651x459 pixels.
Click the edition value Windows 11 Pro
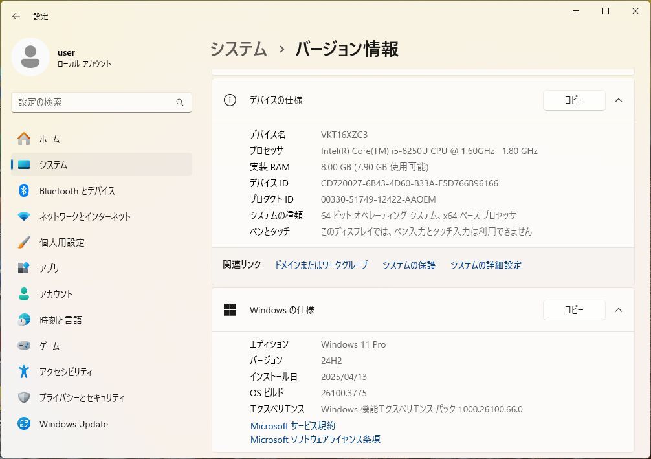click(353, 344)
